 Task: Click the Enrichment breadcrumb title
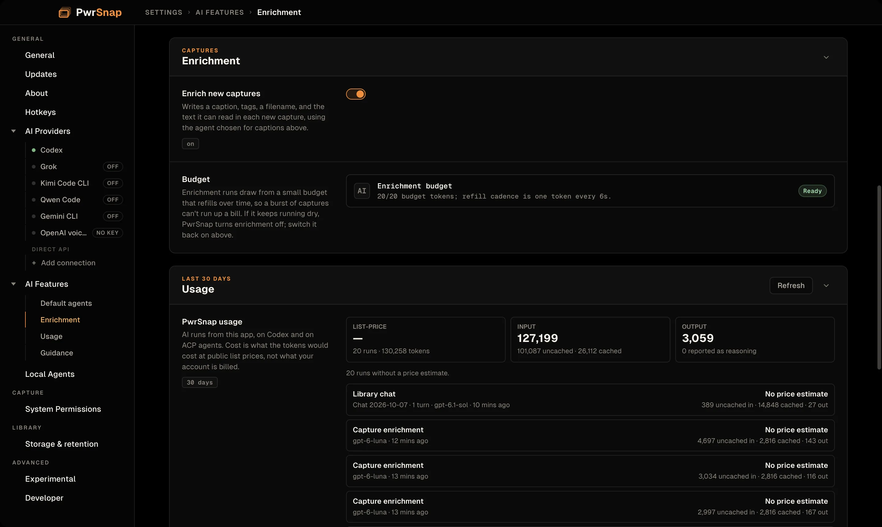tap(279, 13)
